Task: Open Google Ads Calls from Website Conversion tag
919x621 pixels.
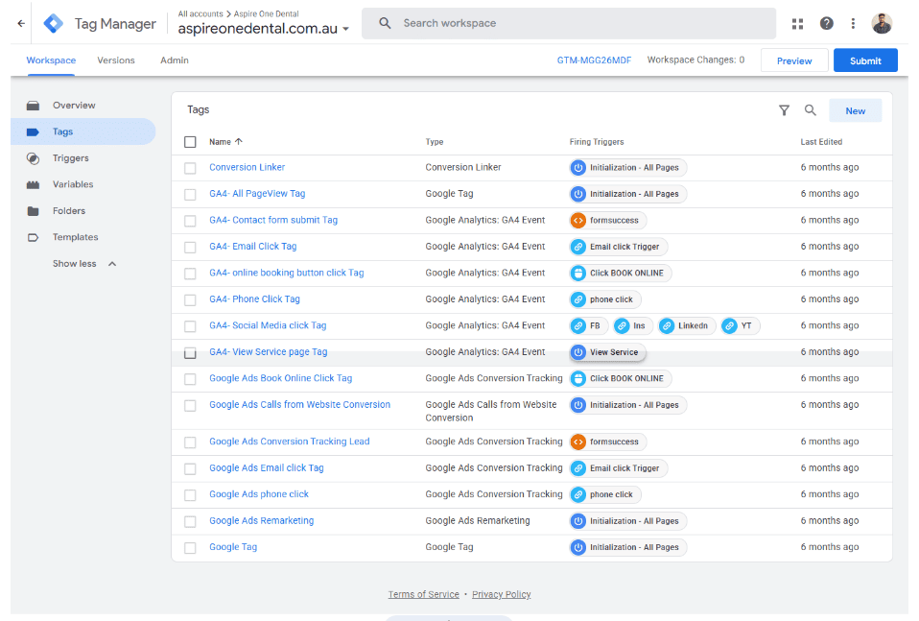Action: [x=299, y=405]
